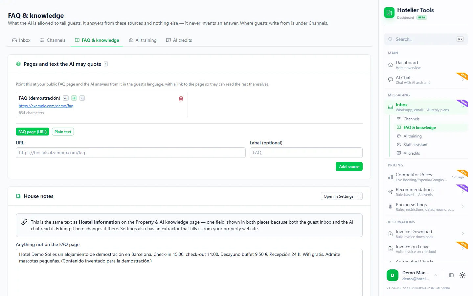Go to the AI credits tab
Image resolution: width=473 pixels, height=296 pixels.
click(x=179, y=40)
